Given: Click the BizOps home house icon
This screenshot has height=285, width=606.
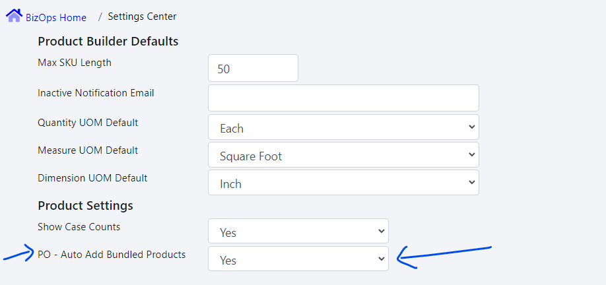Looking at the screenshot, I should click(x=14, y=15).
